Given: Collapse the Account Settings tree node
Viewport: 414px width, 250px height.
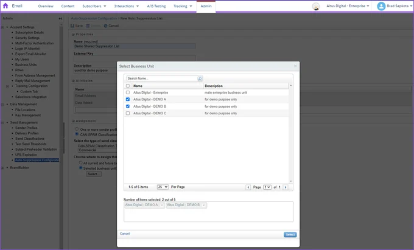Looking at the screenshot, I should pos(2,27).
